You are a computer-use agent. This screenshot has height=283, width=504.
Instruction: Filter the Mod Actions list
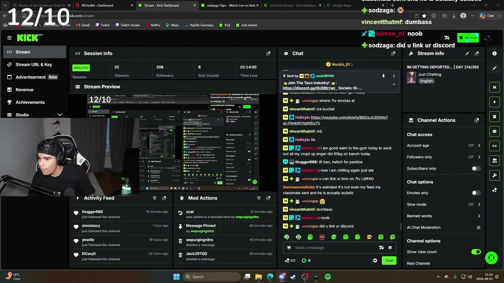[259, 198]
